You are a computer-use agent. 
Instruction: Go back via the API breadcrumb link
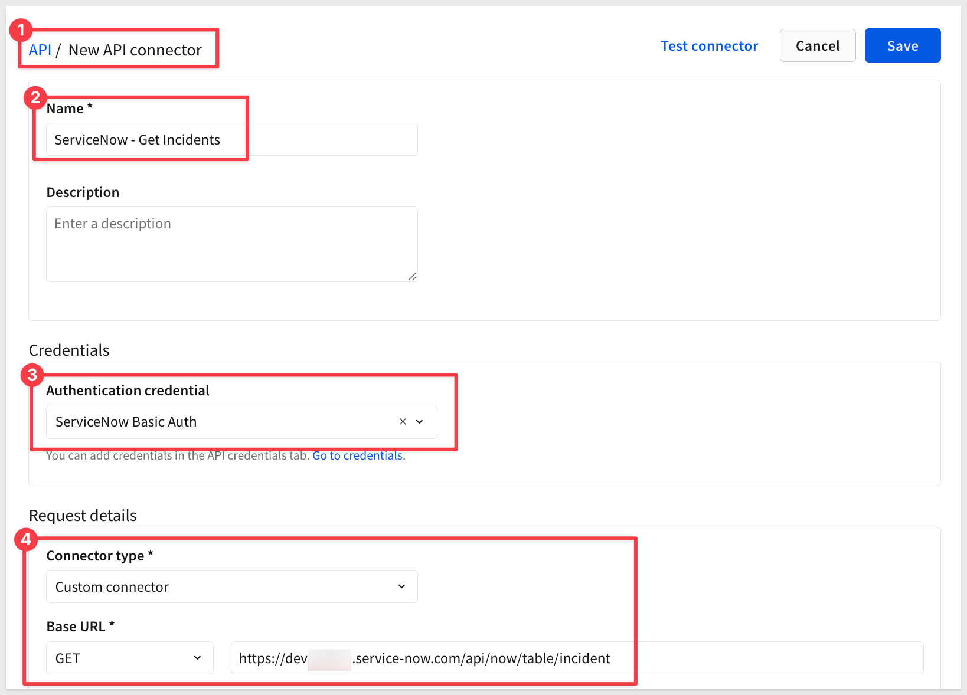pos(40,50)
